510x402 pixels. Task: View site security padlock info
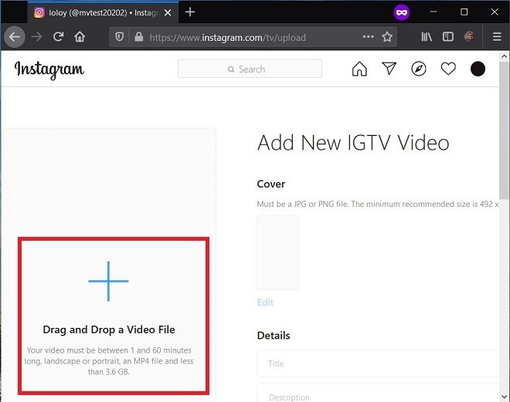[x=139, y=37]
